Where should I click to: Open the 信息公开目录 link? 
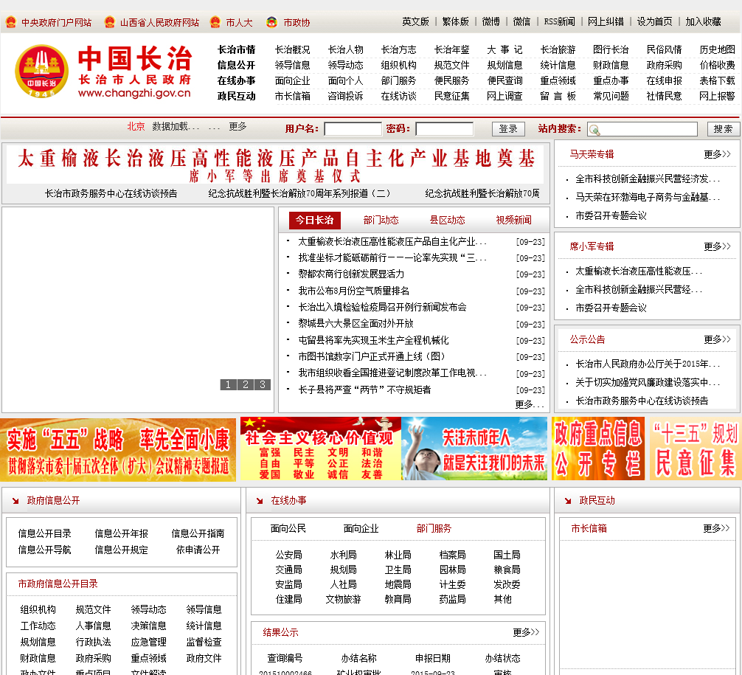(44, 533)
